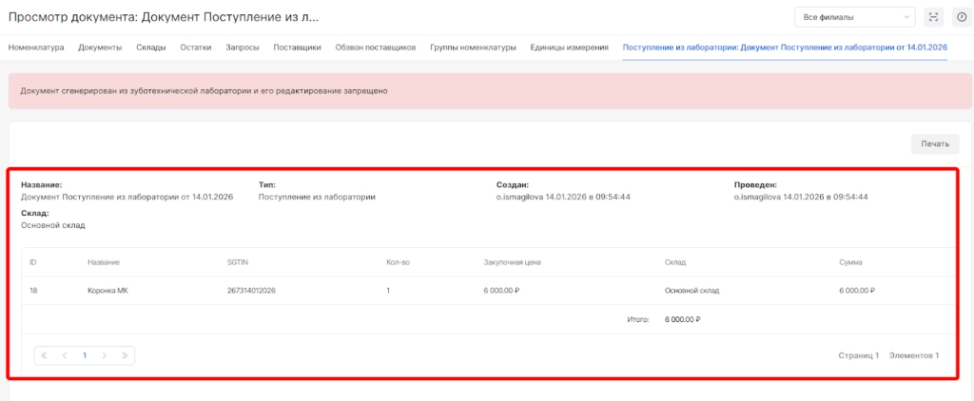The image size is (974, 401).
Task: Switch to Поставщики tab
Action: 296,48
